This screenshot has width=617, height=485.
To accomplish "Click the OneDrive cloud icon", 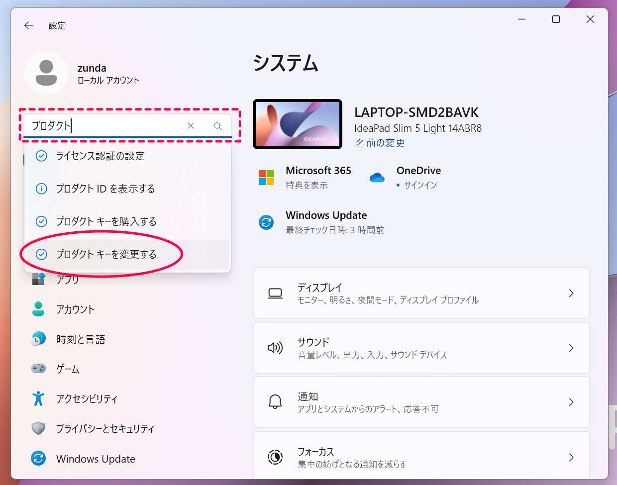I will 377,177.
